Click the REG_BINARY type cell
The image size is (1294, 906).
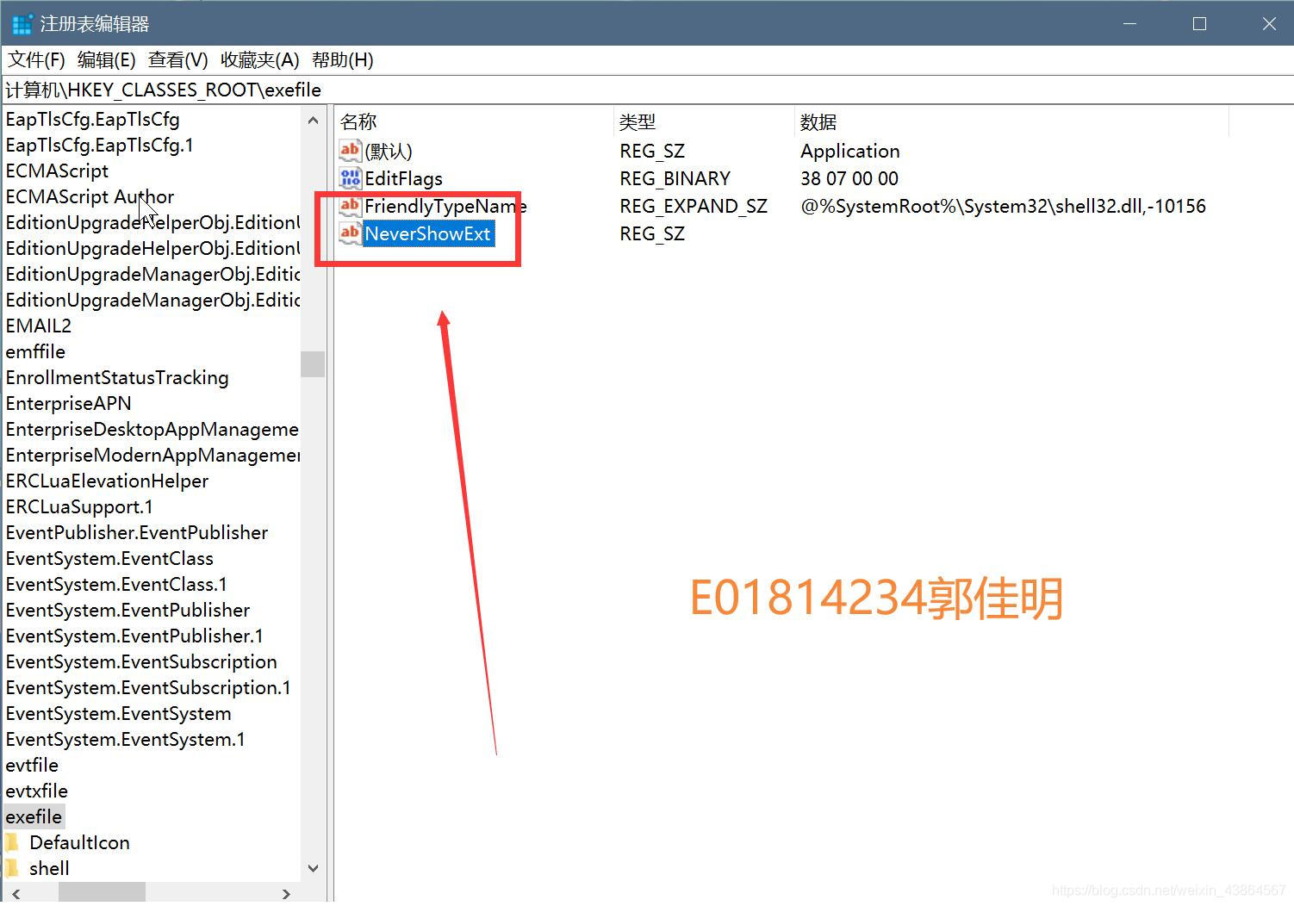[x=675, y=178]
